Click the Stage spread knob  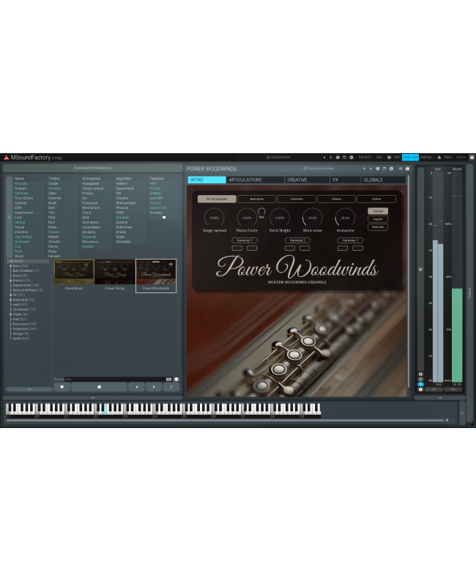point(215,218)
